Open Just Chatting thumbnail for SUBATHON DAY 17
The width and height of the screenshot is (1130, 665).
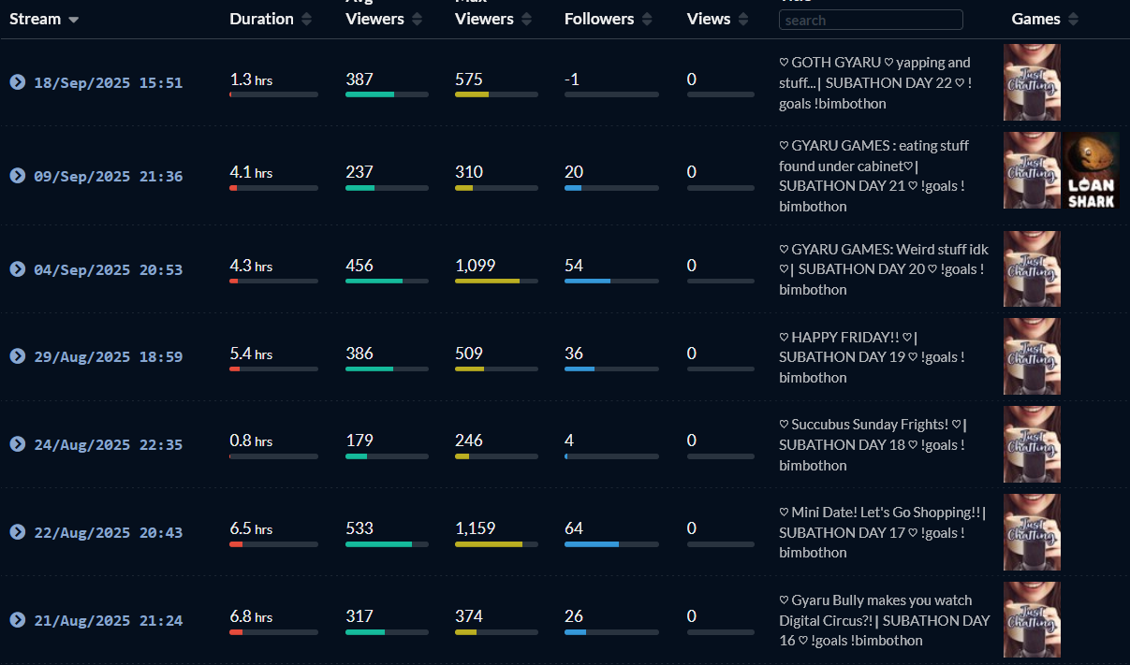(1032, 532)
